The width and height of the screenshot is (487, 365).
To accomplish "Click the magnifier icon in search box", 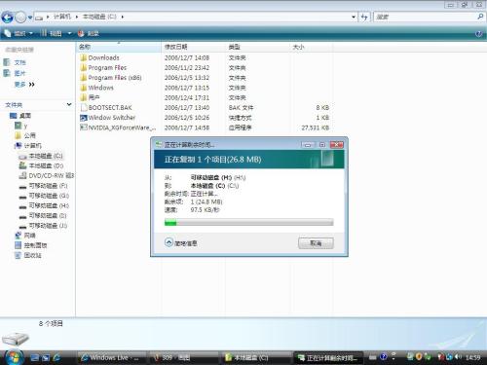I will point(480,17).
